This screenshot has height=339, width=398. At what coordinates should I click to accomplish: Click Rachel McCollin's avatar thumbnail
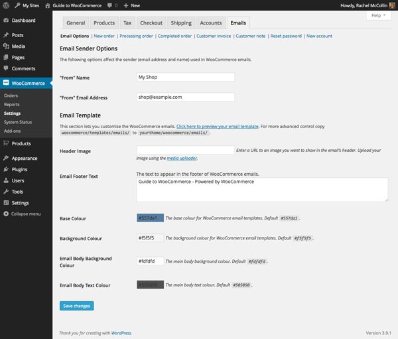point(392,5)
